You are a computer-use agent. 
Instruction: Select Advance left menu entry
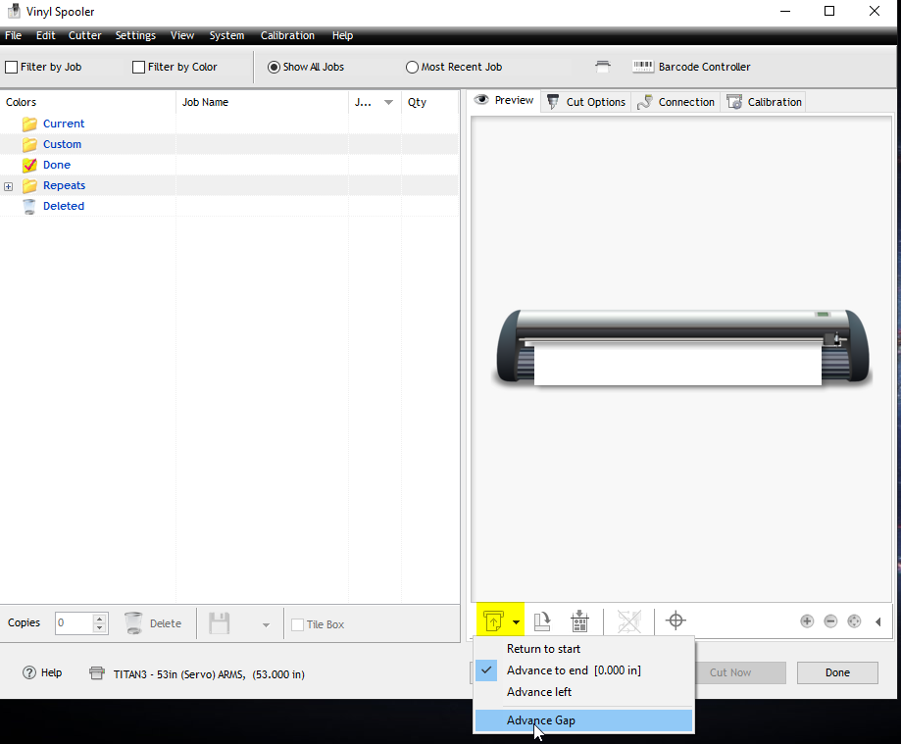[x=583, y=692]
